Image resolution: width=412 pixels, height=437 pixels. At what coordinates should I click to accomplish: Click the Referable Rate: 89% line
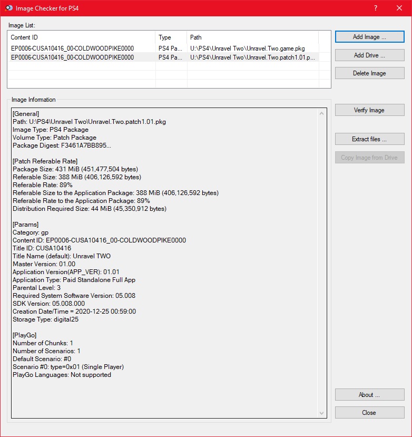42,185
